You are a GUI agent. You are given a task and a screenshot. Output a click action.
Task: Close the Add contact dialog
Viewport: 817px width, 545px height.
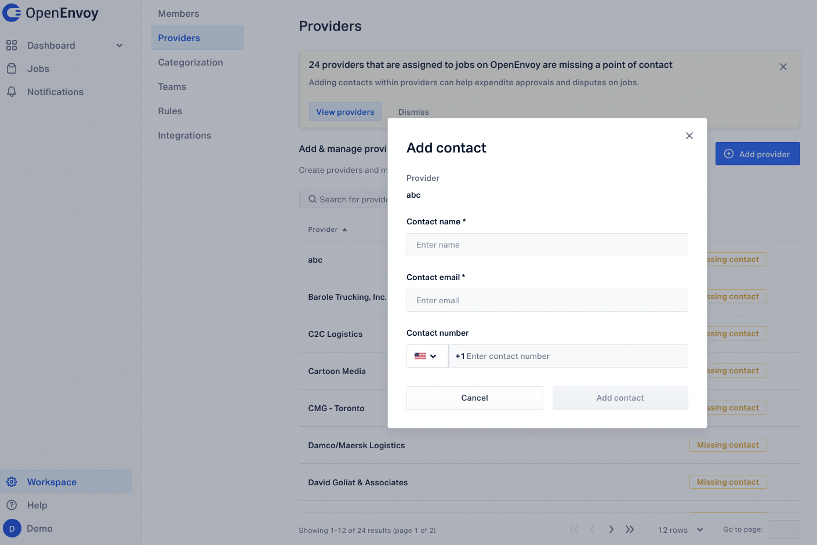(689, 136)
